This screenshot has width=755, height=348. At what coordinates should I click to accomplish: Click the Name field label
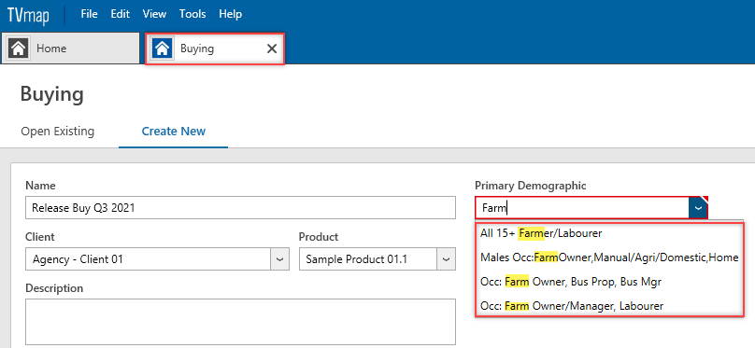(40, 186)
